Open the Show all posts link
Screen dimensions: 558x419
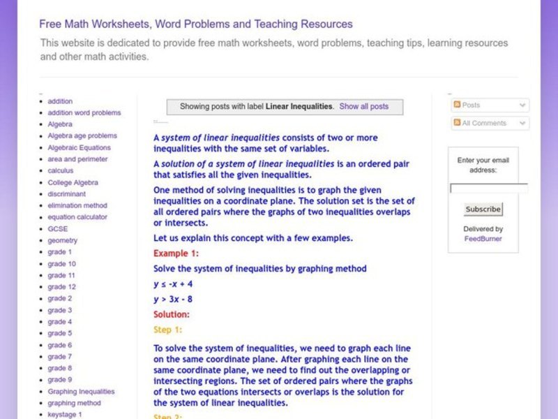tap(364, 106)
